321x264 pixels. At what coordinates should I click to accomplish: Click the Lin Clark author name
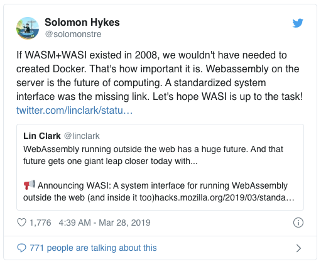[42, 136]
